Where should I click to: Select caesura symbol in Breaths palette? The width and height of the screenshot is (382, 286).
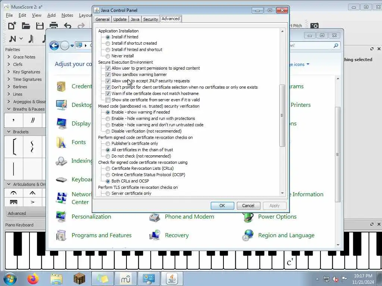pyautogui.click(x=33, y=120)
